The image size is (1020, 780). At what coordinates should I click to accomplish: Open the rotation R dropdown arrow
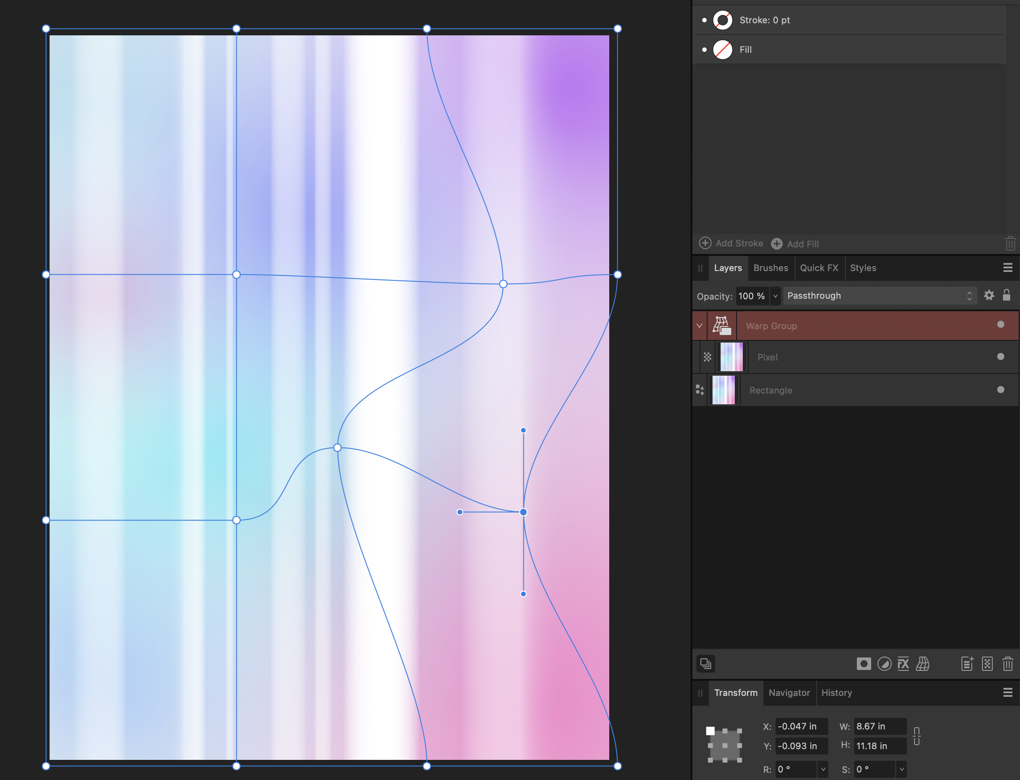tap(823, 769)
